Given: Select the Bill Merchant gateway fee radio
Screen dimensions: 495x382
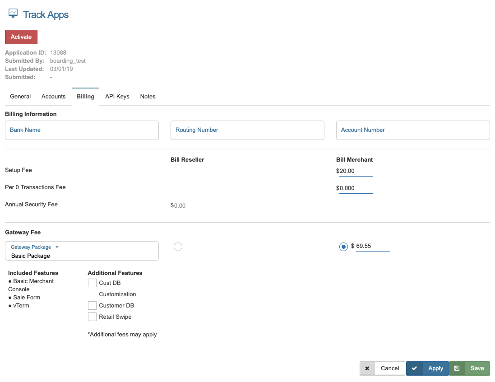Looking at the screenshot, I should [x=343, y=247].
